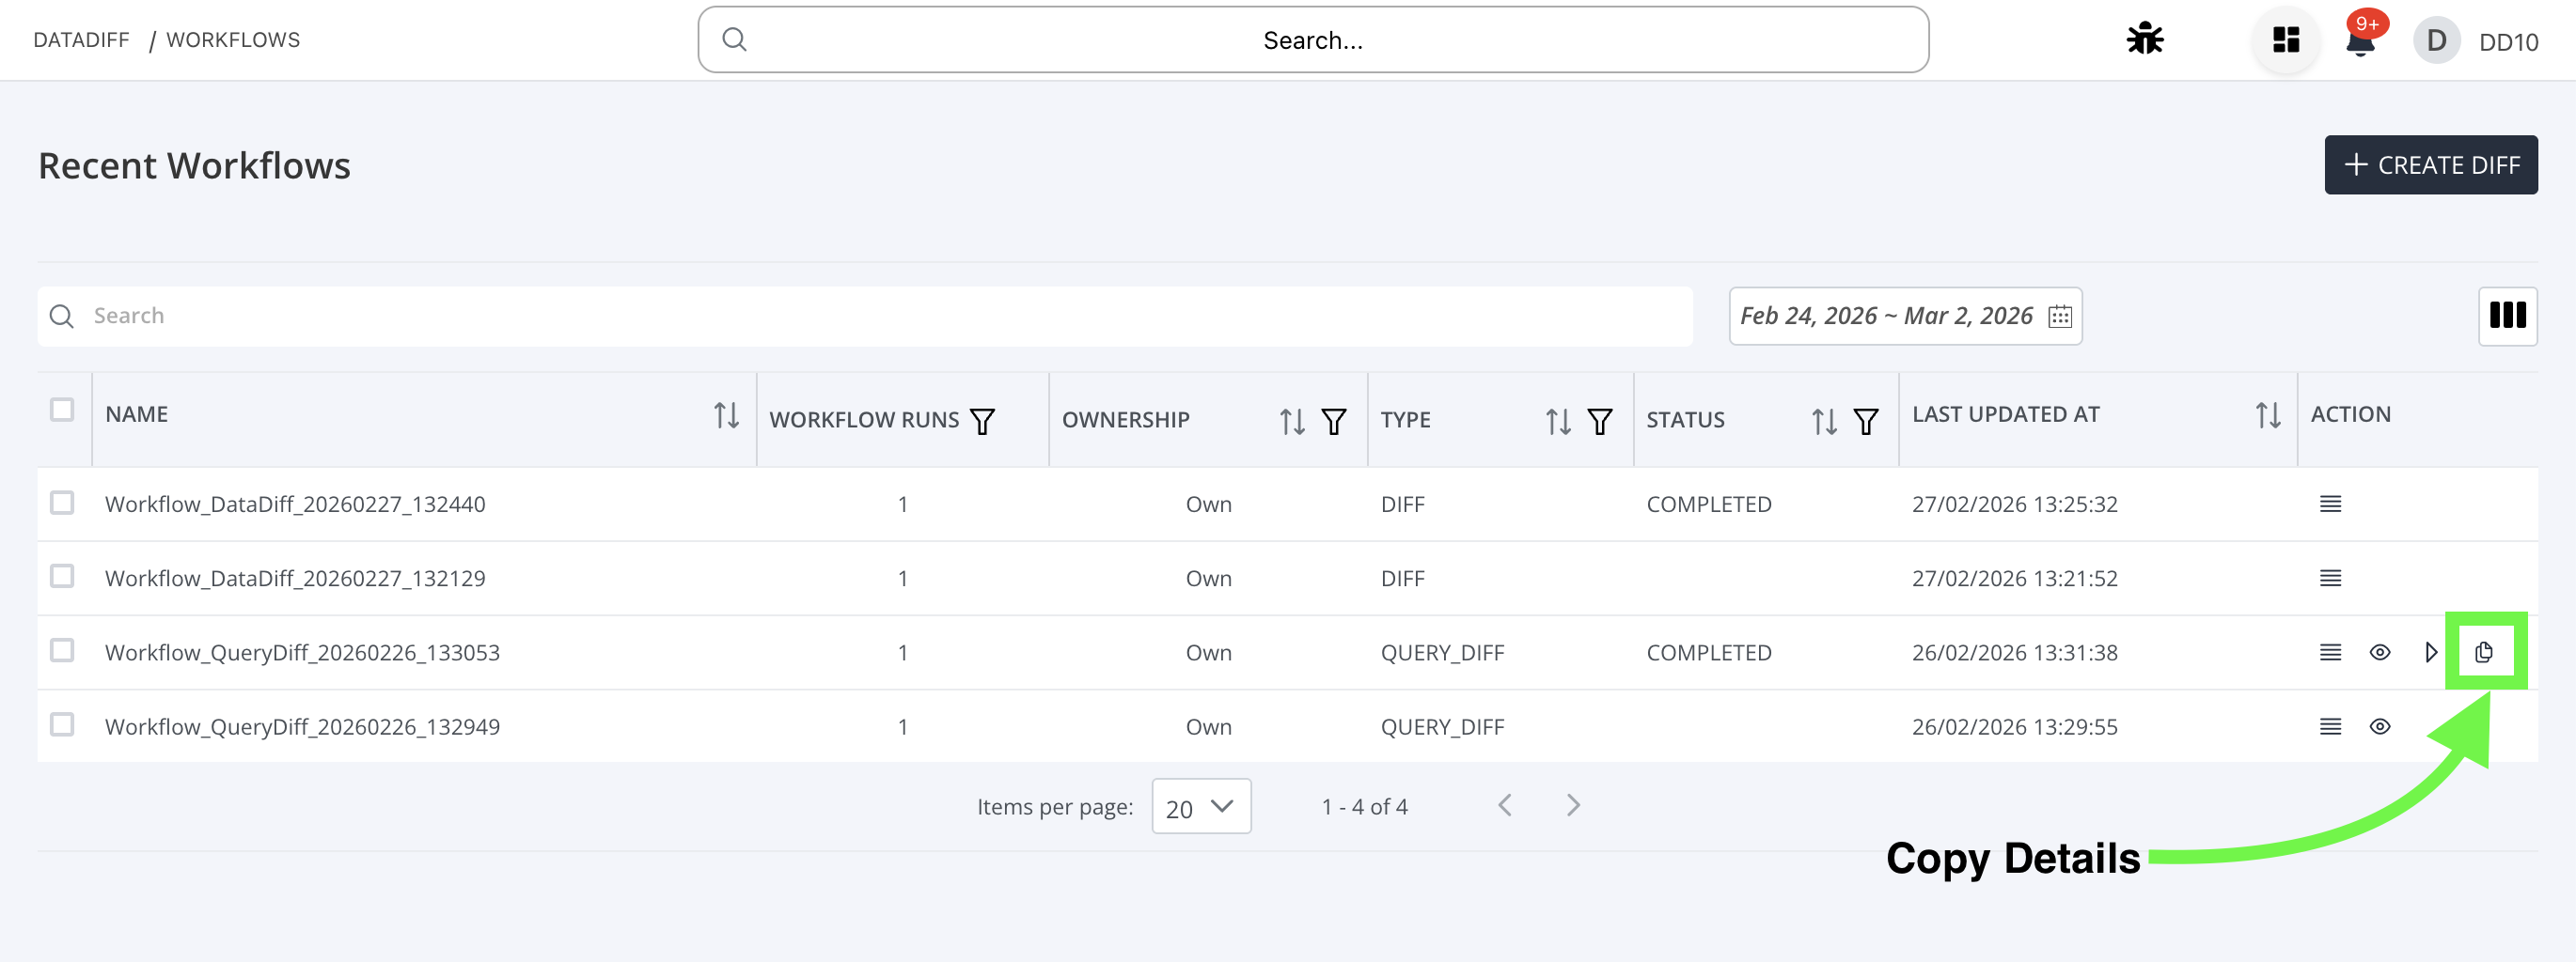The image size is (2576, 962).
Task: Open the column settings icon above the table
Action: pyautogui.click(x=2508, y=316)
